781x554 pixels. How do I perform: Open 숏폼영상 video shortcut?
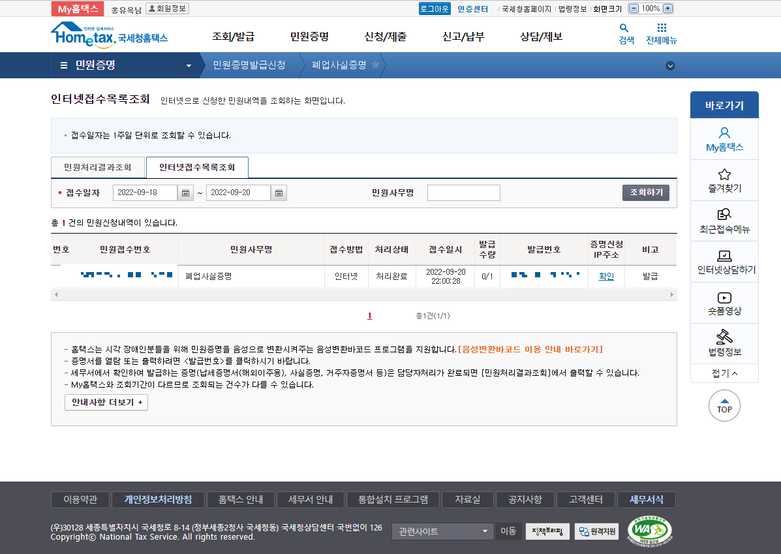724,303
